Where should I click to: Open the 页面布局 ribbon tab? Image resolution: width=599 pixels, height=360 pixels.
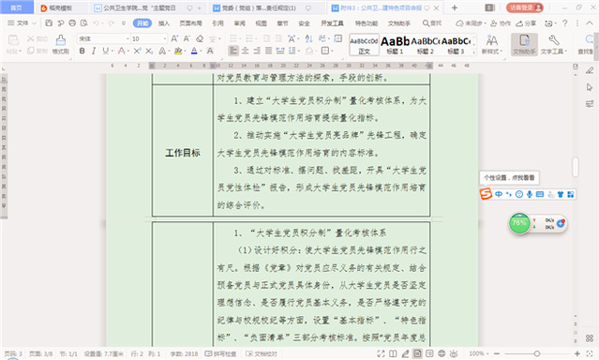pos(190,23)
